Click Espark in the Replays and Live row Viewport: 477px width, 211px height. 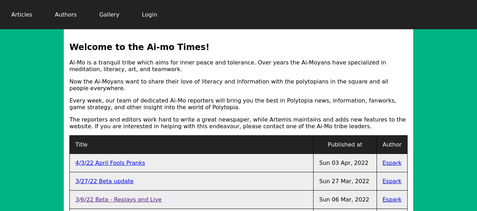point(392,199)
